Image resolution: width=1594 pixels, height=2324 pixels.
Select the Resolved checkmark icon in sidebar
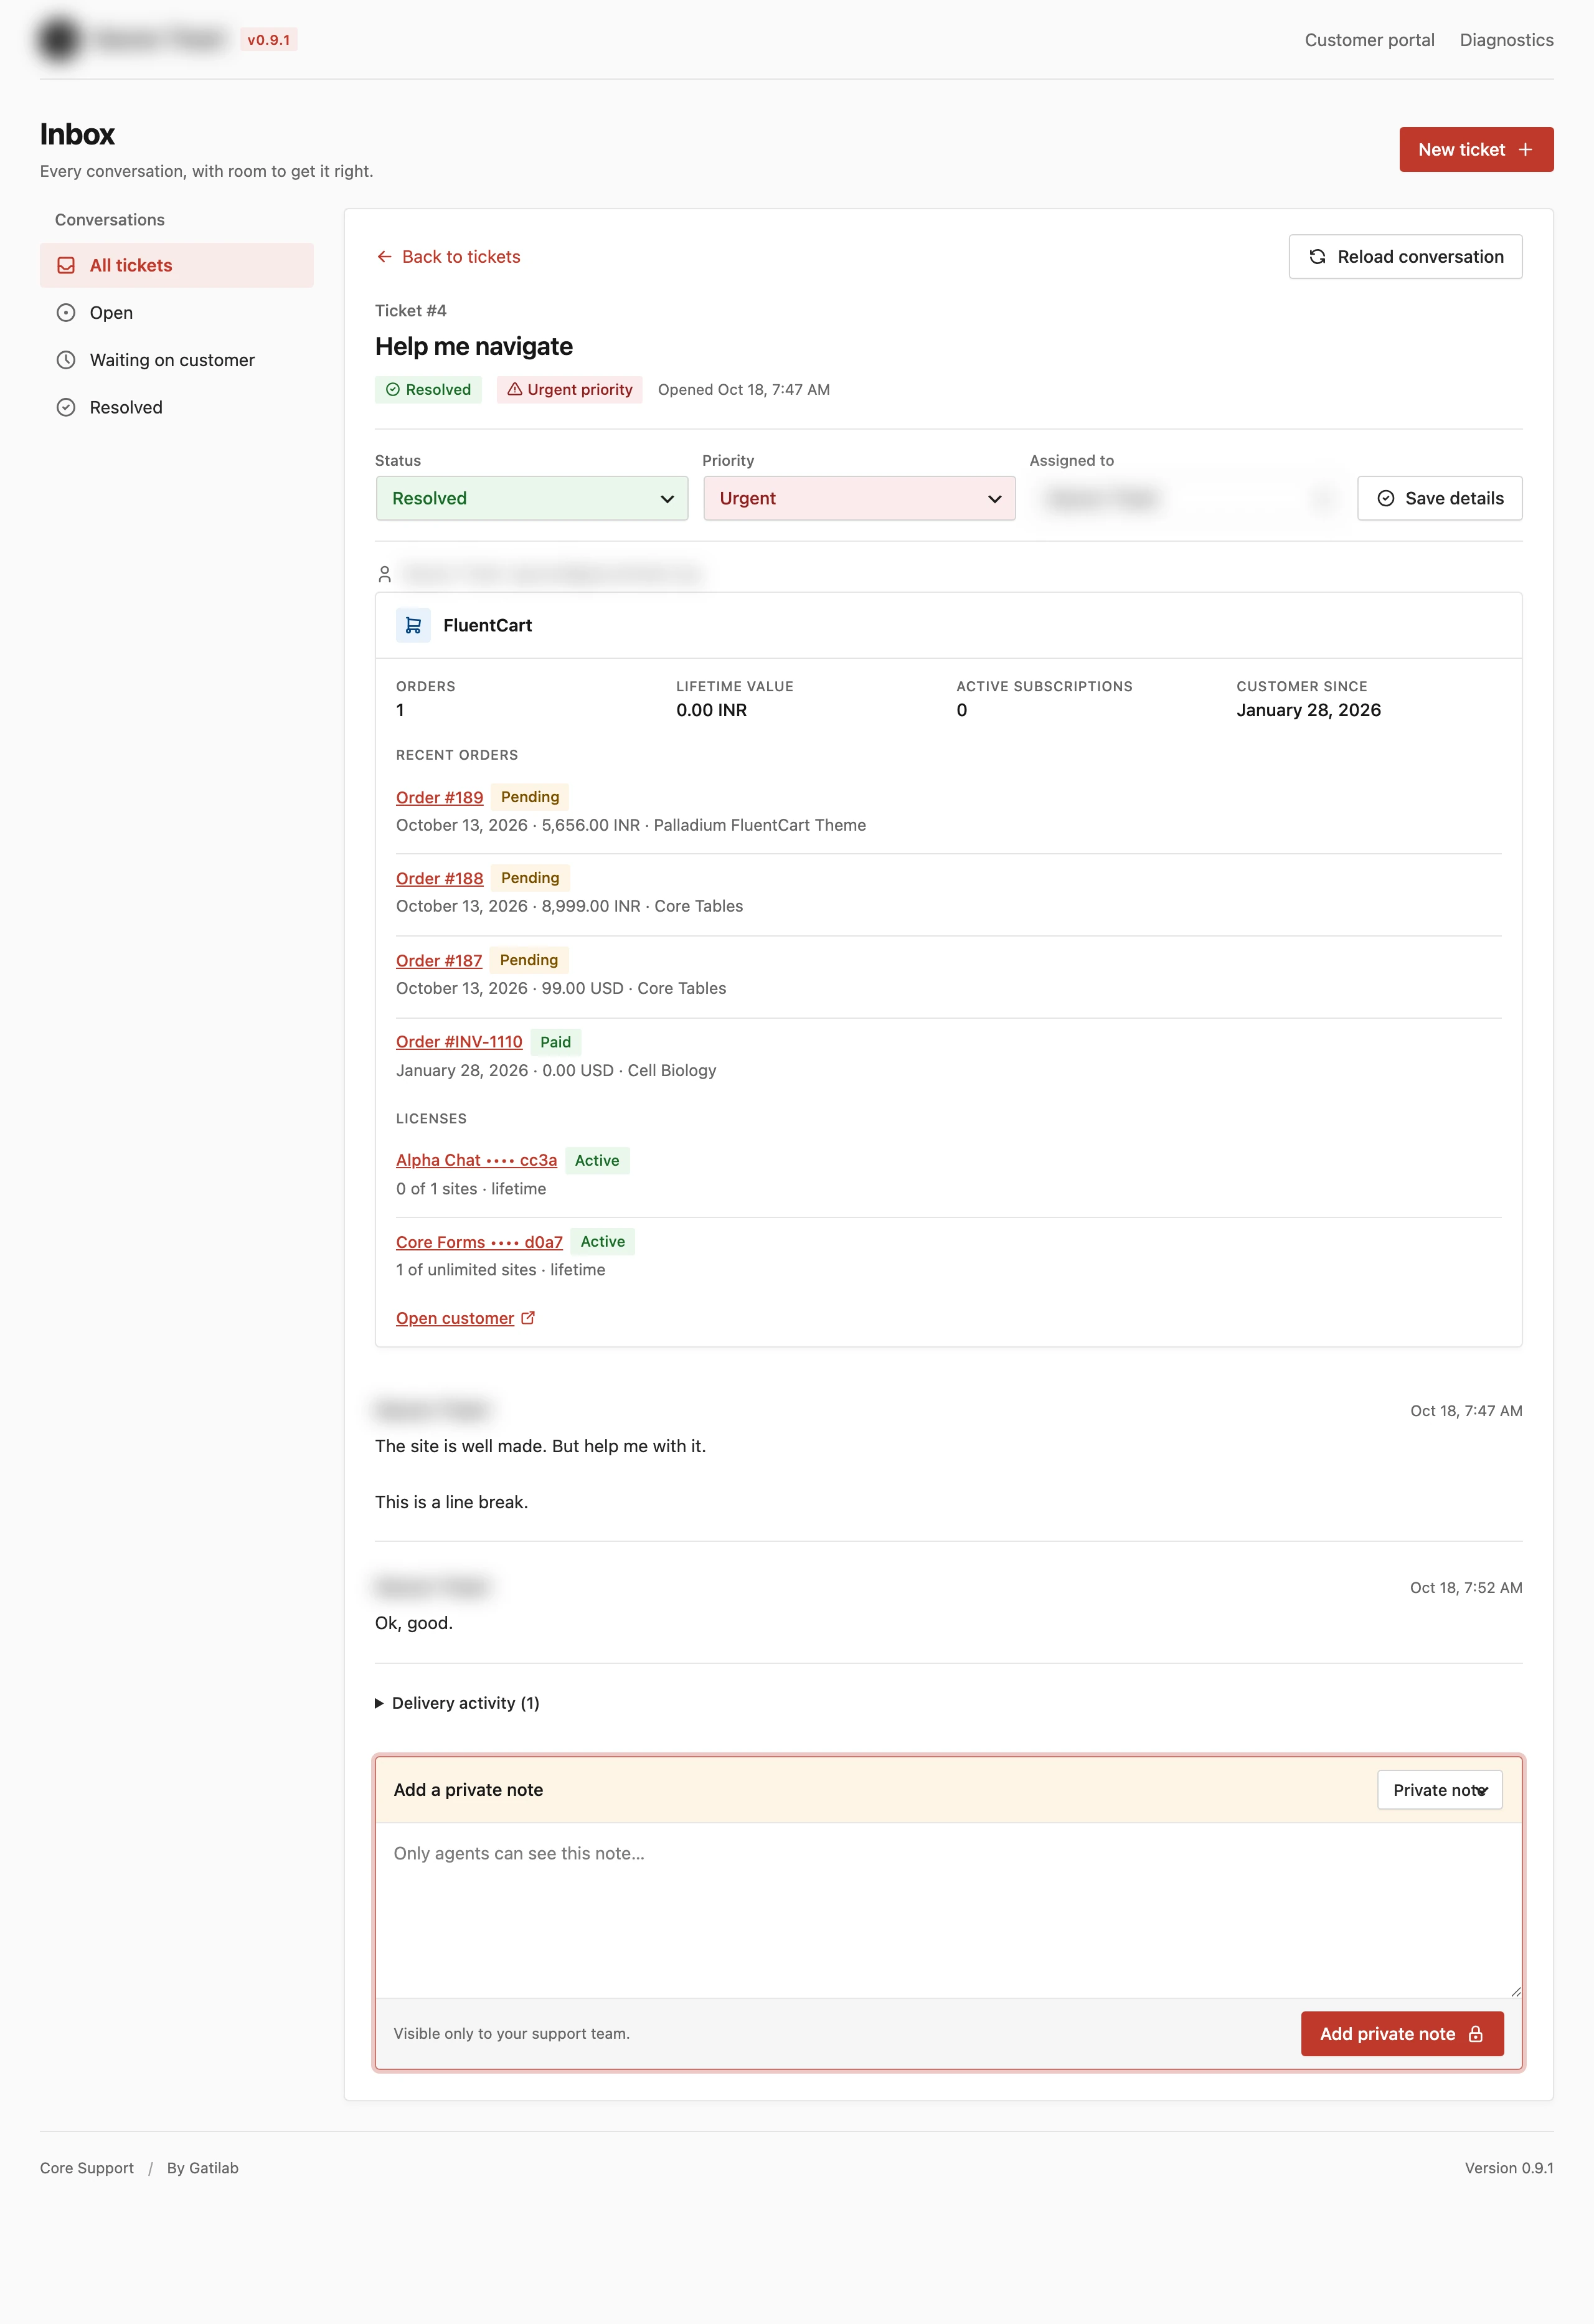(66, 407)
